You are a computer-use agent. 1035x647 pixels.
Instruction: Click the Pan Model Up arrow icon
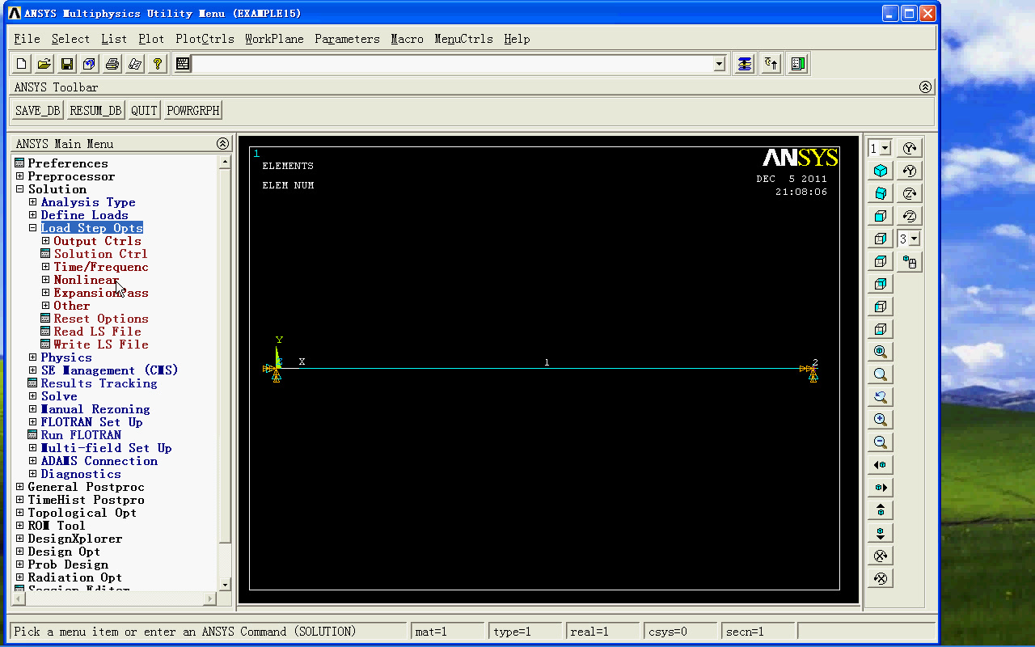tap(881, 510)
